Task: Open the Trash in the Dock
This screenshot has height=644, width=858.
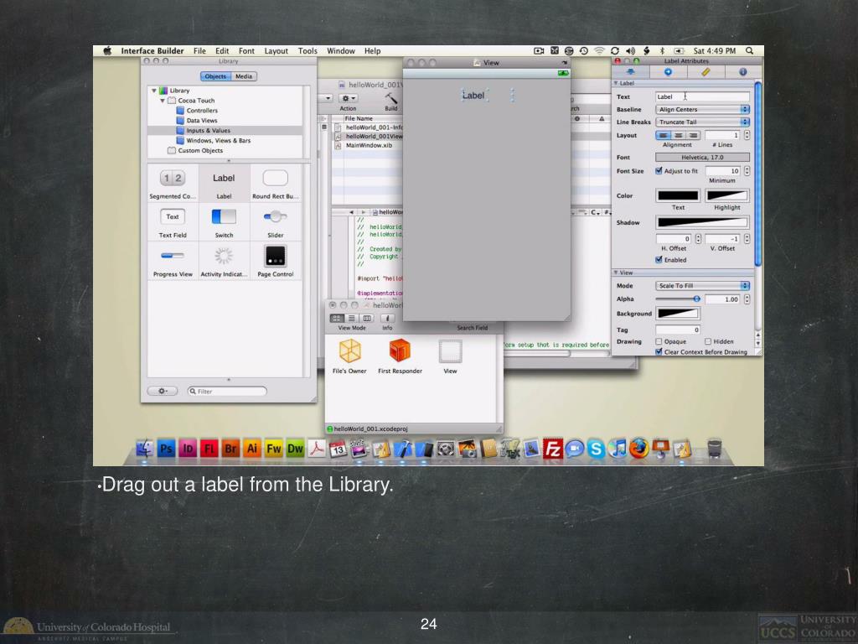Action: tap(714, 449)
